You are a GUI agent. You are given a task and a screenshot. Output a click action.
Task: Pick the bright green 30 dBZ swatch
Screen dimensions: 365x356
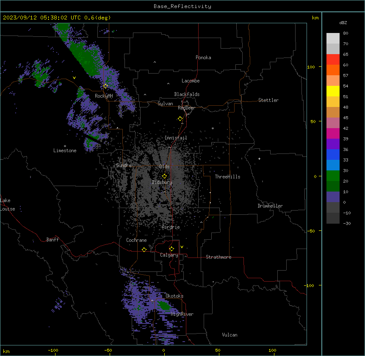click(333, 176)
